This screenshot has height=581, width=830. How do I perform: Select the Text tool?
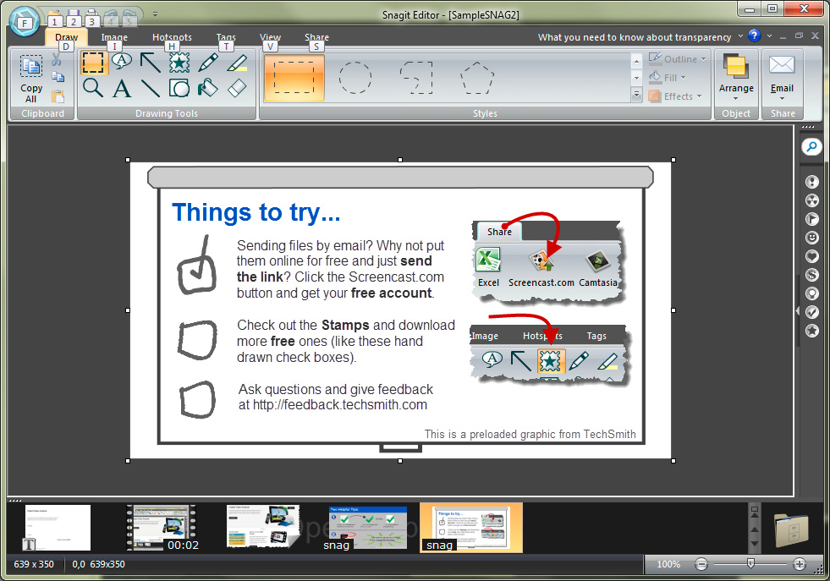[x=122, y=88]
